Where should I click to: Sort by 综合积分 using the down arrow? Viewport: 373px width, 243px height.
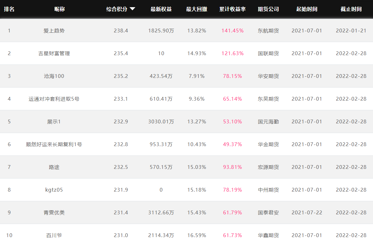point(133,9)
